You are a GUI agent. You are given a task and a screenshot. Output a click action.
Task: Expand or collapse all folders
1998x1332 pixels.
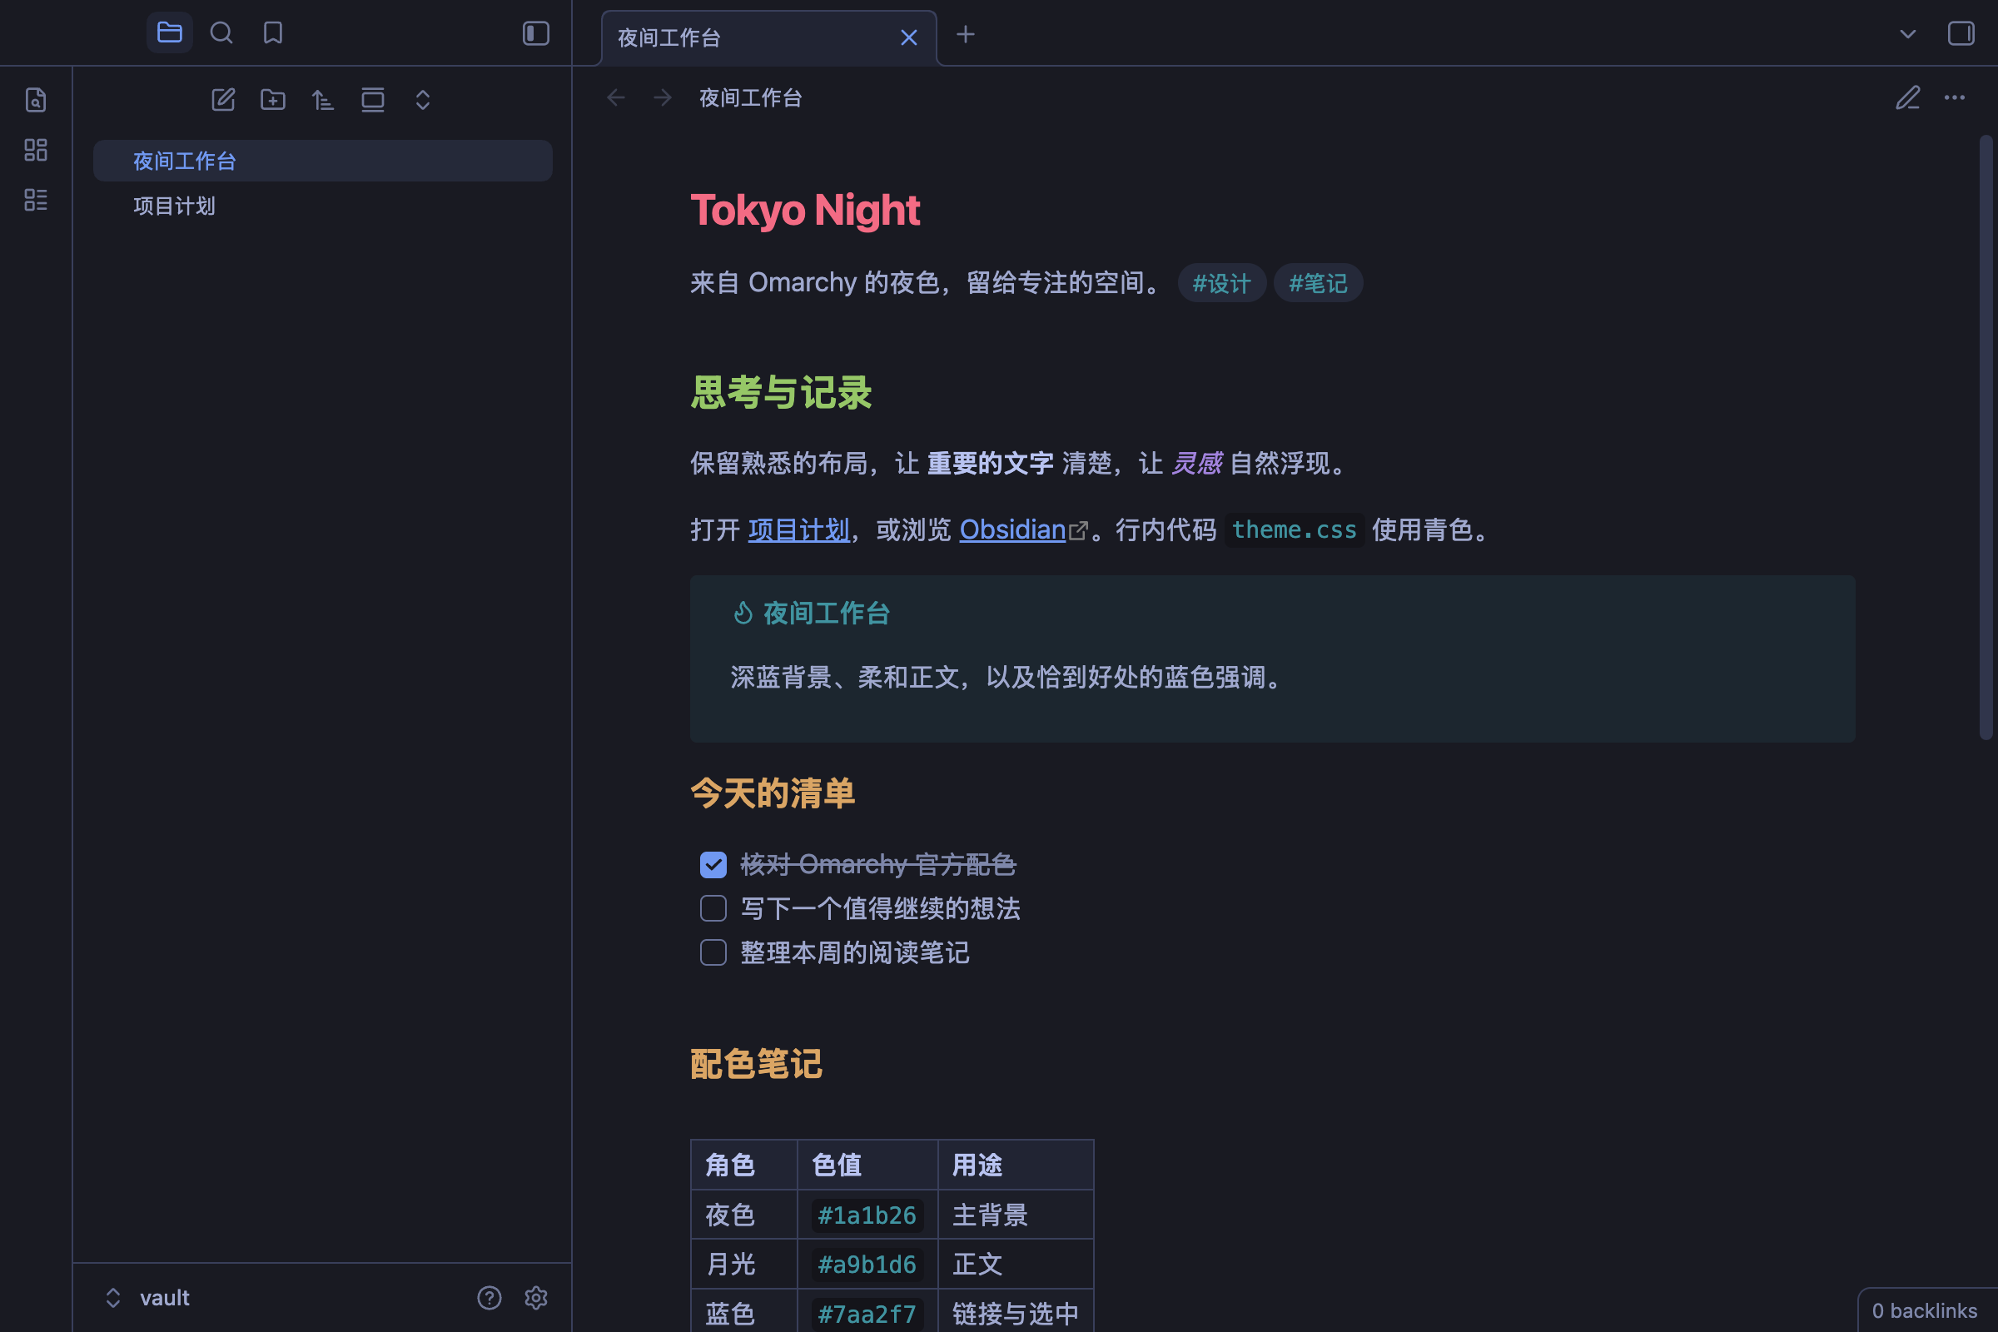coord(423,100)
